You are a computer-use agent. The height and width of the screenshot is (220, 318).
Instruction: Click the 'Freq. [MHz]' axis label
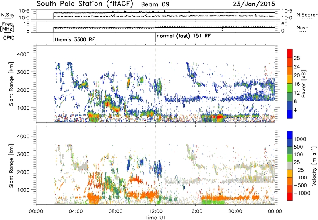click(7, 27)
